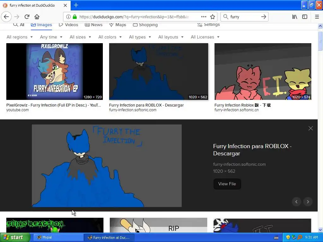Click the green secure padlock icon
Viewport: 323px width, 242px height.
coord(75,17)
